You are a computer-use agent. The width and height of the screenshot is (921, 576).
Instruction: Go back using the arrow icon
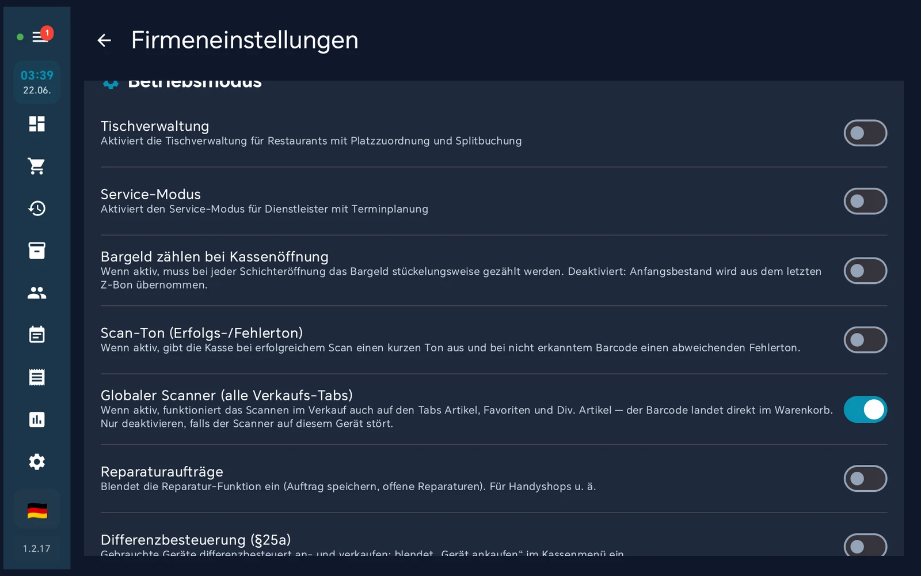point(104,40)
